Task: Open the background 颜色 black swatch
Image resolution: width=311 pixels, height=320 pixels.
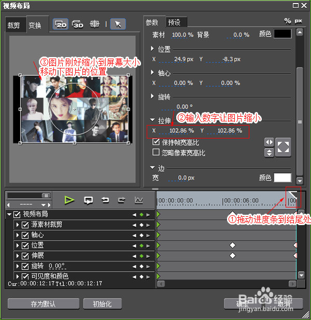Action: click(x=282, y=34)
